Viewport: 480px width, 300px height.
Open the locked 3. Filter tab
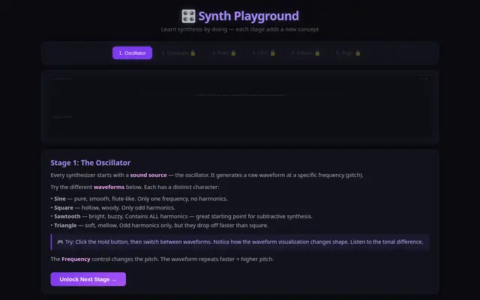tap(224, 53)
